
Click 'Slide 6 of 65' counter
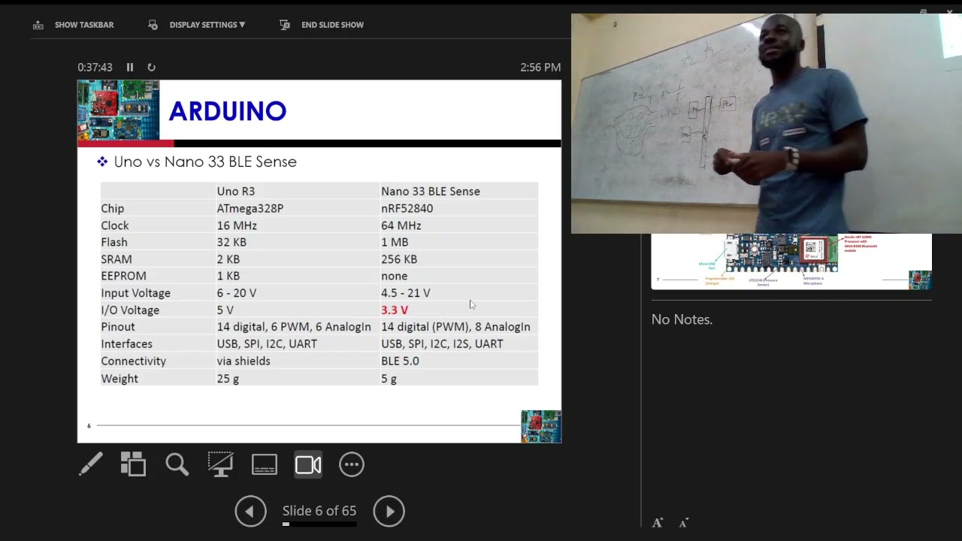319,511
